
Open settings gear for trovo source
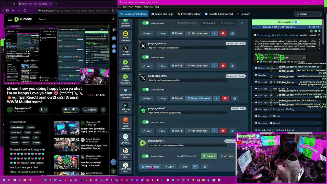click(232, 131)
